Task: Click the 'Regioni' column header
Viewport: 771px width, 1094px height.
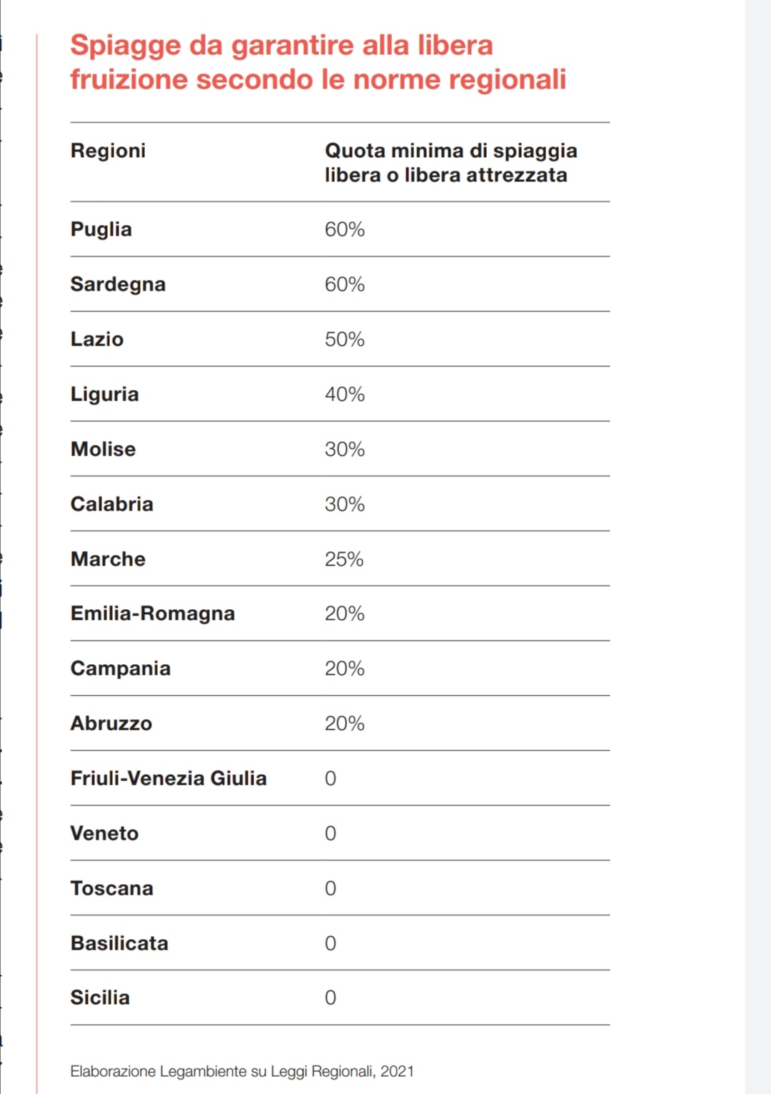Action: [108, 151]
